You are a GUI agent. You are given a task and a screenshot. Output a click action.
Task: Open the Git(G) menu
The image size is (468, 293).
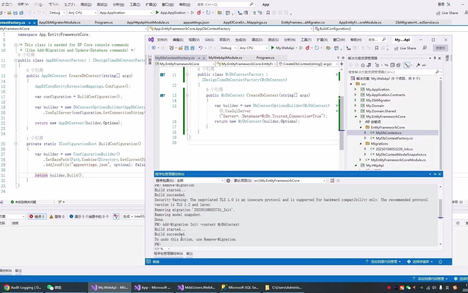pos(209,40)
